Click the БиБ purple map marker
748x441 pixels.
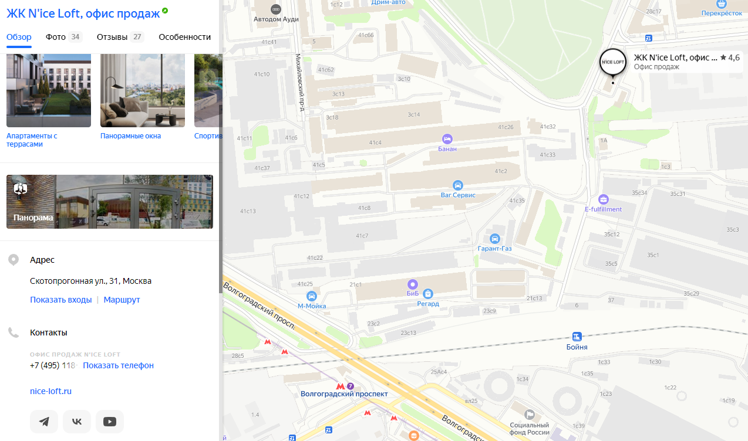tap(412, 284)
